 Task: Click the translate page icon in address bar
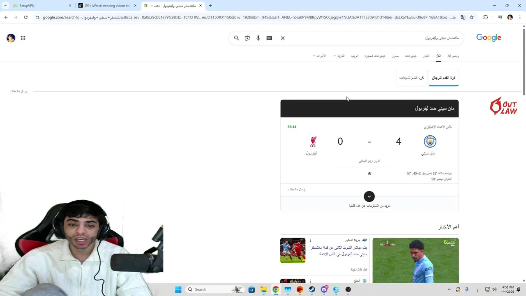(x=463, y=17)
